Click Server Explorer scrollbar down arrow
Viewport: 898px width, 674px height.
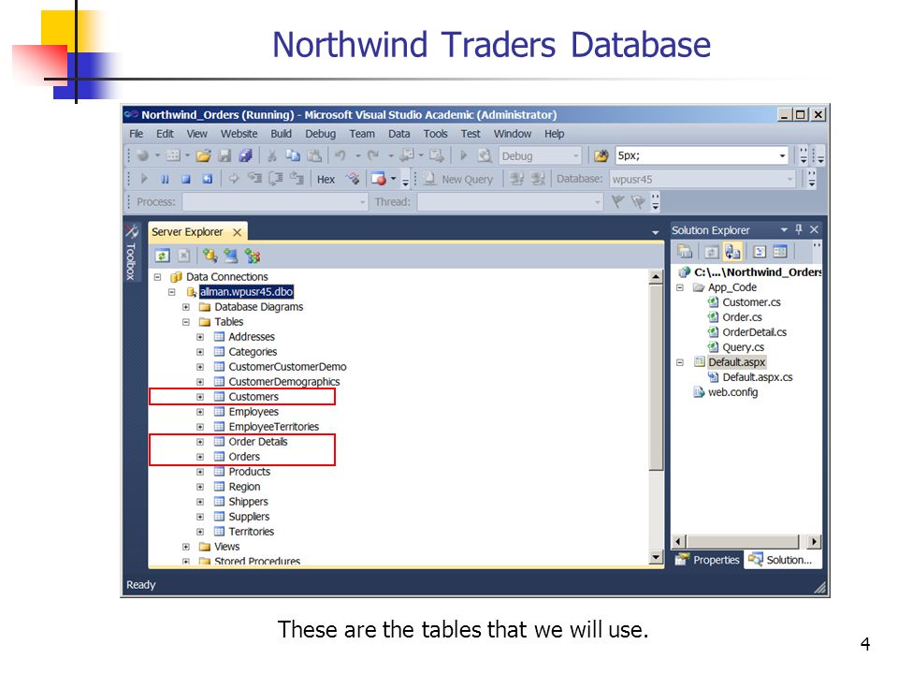(x=656, y=557)
